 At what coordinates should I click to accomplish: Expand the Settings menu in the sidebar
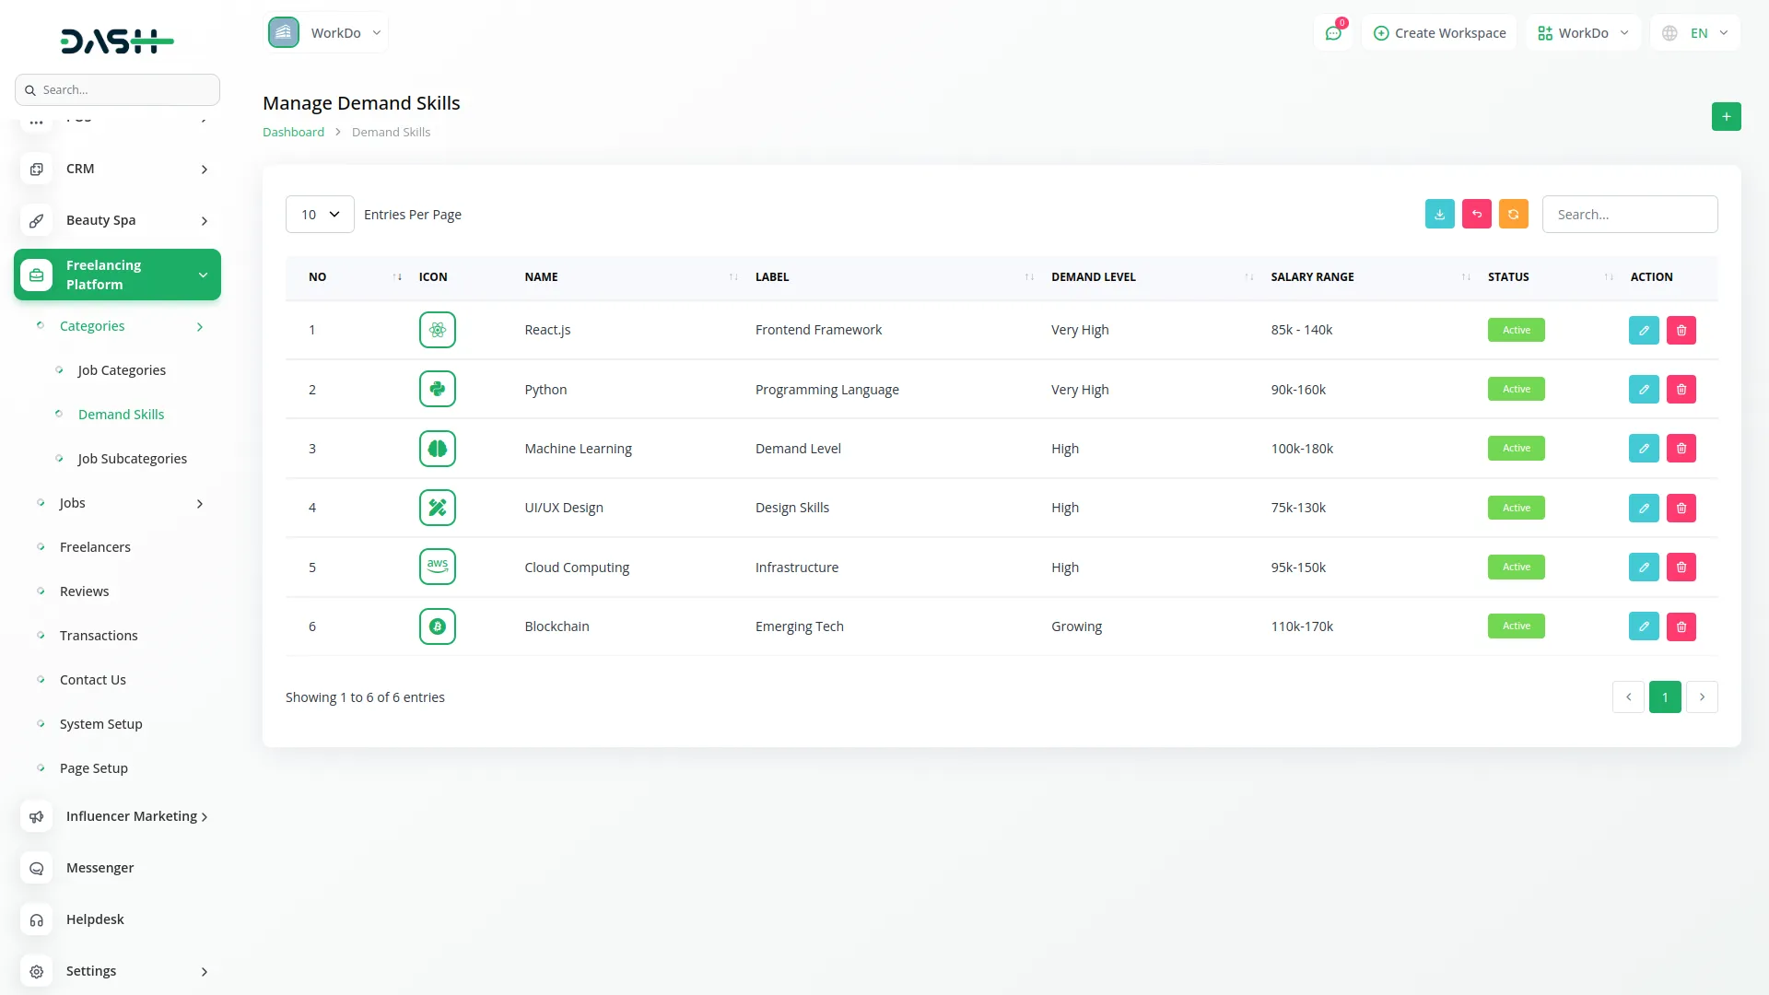coord(117,971)
